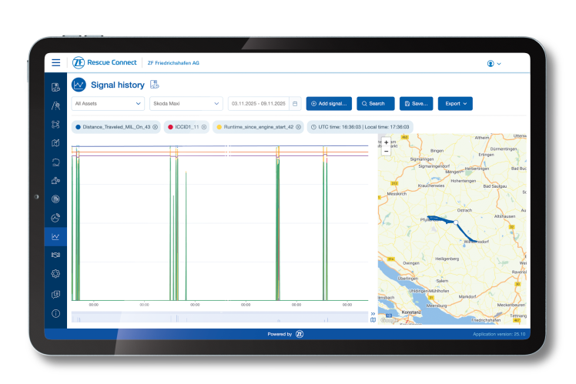
Task: Click the info icon at sidebar bottom
Action: [x=55, y=313]
